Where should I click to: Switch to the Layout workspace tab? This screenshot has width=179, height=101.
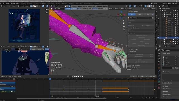tap(23, 4)
